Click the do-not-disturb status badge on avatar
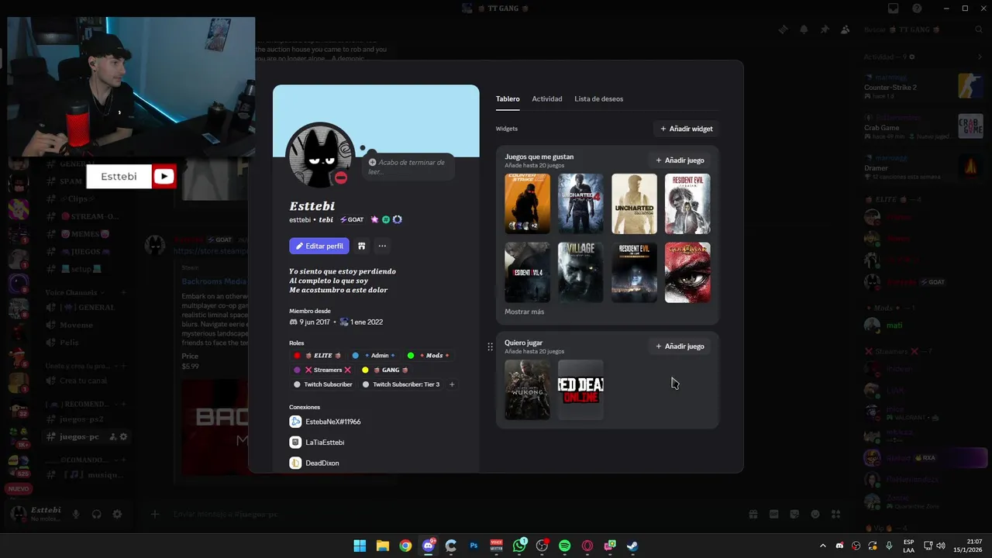The width and height of the screenshot is (992, 558). [x=340, y=177]
